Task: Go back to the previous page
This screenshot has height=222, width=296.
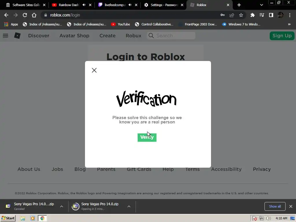Action: (x=6, y=15)
